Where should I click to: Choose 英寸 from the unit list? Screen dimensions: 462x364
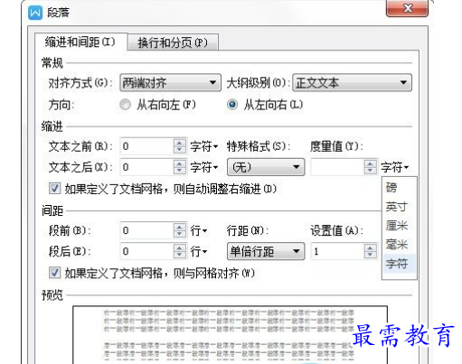(x=399, y=207)
